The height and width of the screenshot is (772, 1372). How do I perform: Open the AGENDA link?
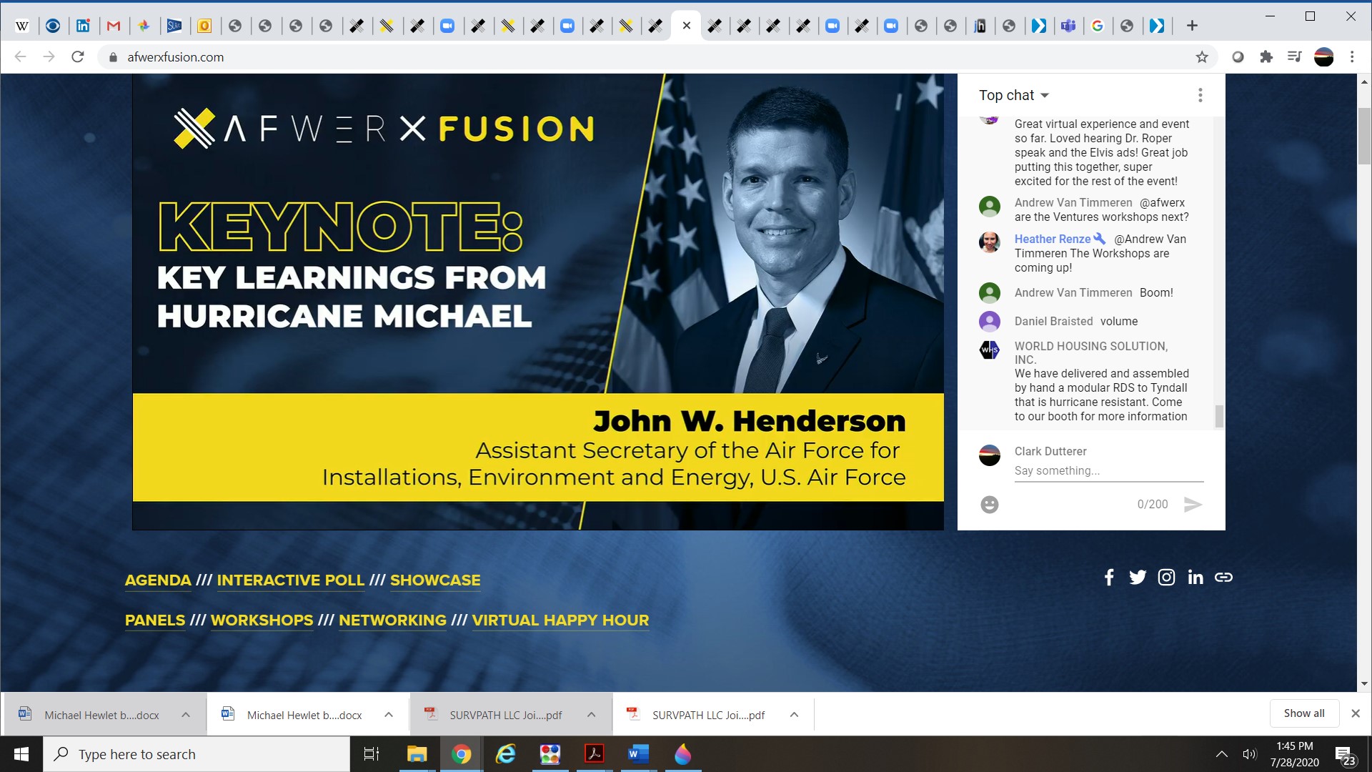[158, 580]
